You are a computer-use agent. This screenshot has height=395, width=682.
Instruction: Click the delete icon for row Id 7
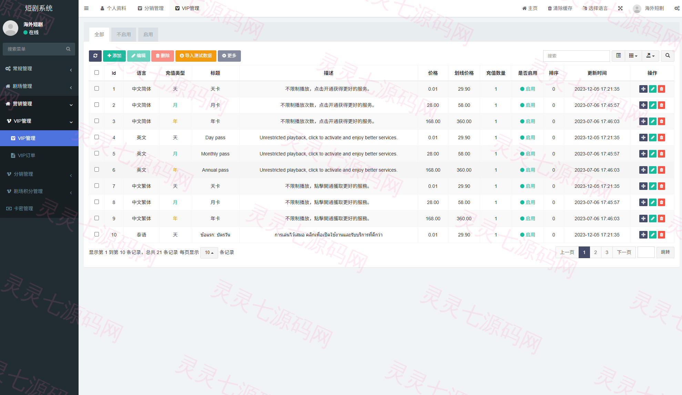(661, 186)
